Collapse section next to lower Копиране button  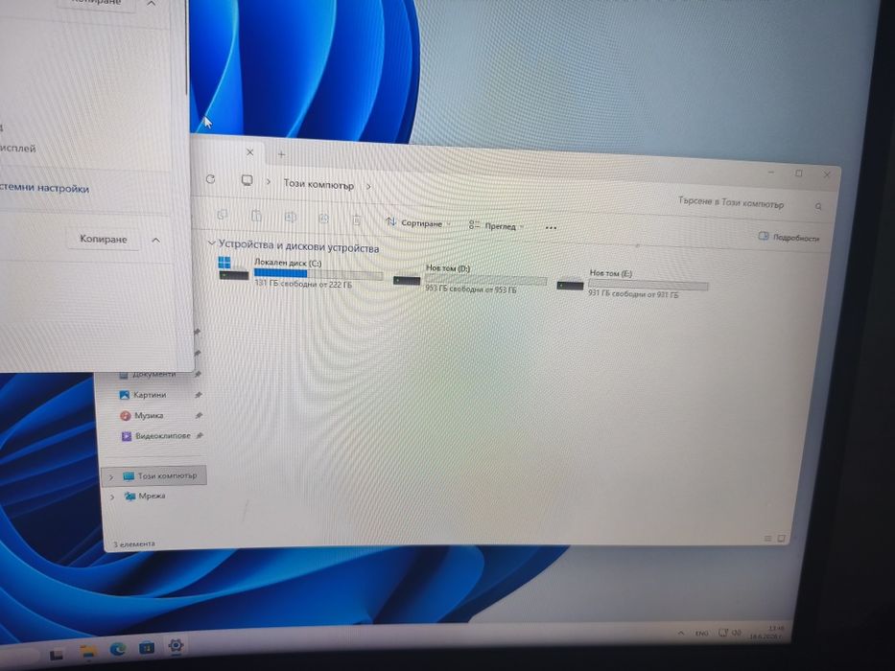pos(155,241)
